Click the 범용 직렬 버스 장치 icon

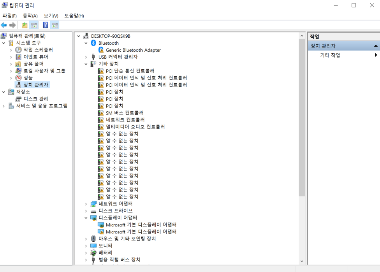[93, 260]
